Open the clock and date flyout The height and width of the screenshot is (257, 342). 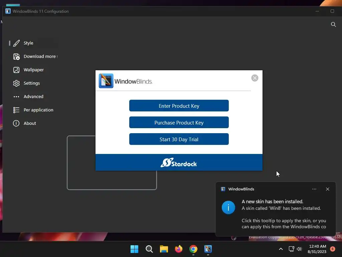317,249
